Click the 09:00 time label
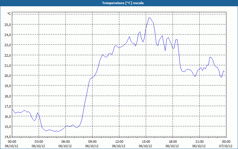This screenshot has height=149, width=238. (92, 142)
